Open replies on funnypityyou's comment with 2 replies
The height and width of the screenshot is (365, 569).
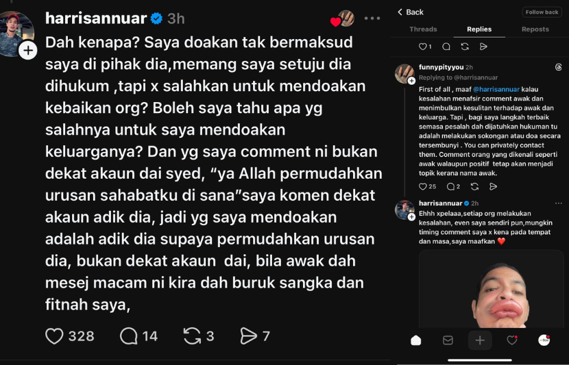[450, 186]
